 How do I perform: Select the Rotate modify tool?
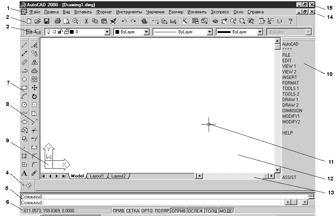pos(34,96)
